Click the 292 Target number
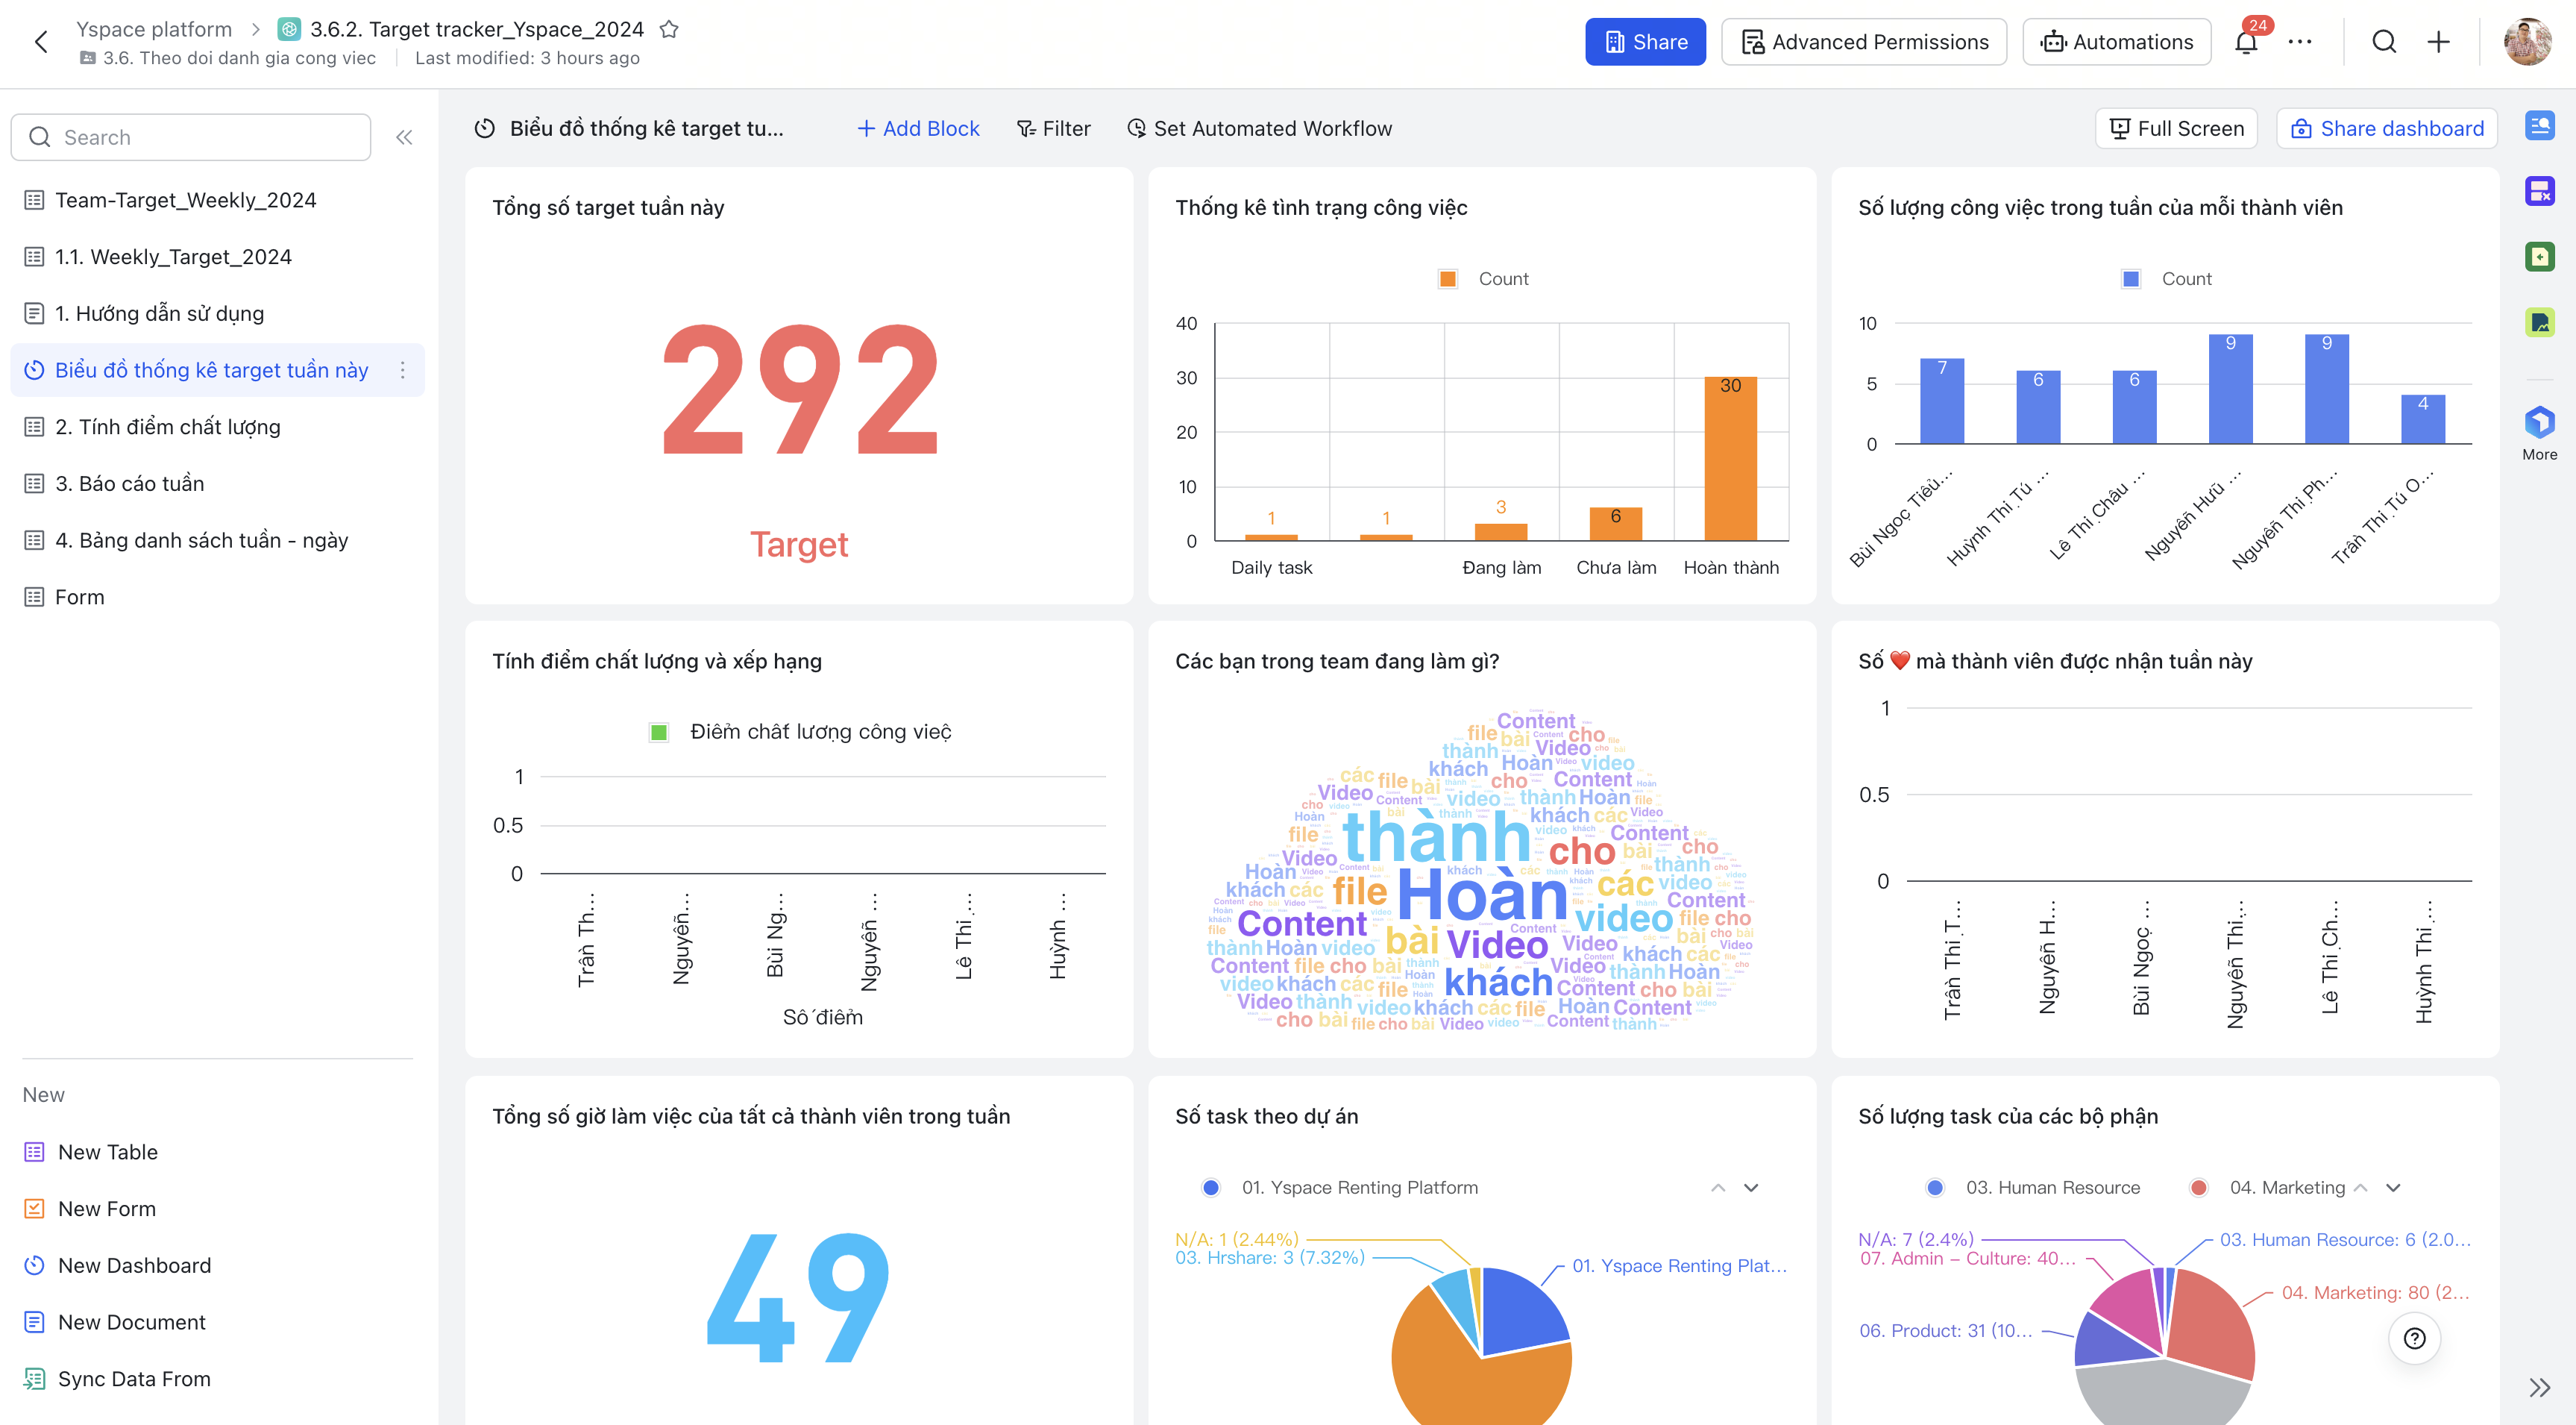The height and width of the screenshot is (1425, 2576). [800, 391]
